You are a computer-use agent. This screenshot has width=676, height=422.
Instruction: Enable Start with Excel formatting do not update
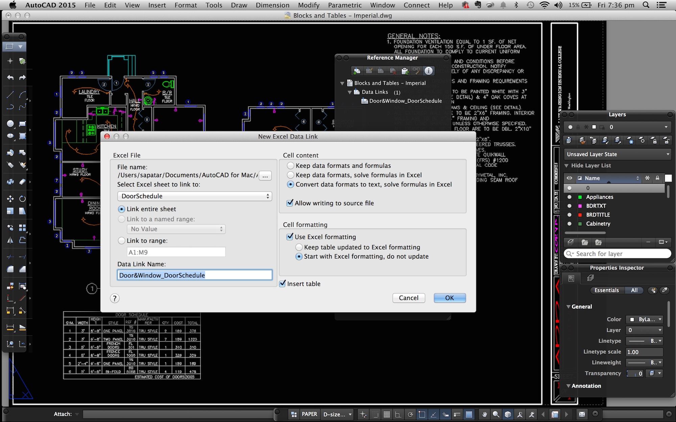[x=299, y=256]
